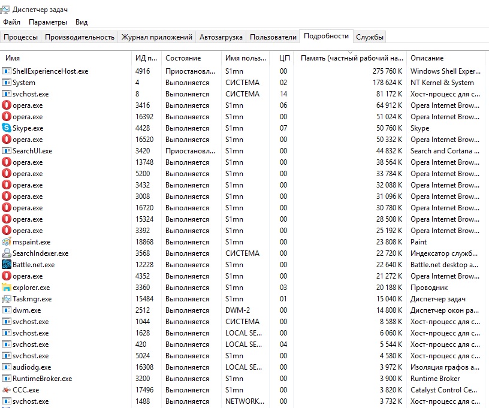Sort by the ИД процесса column header
The image size is (489, 408).
coord(146,58)
